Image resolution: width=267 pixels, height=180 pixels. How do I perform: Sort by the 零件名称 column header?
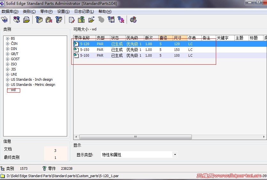pos(84,38)
